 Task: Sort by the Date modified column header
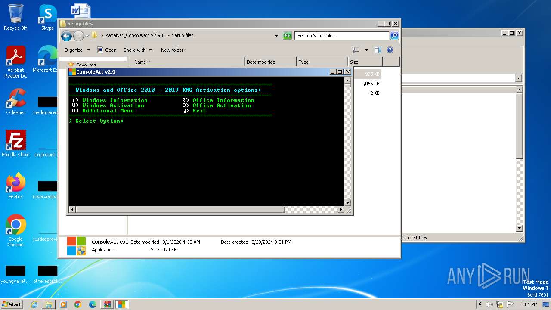pyautogui.click(x=270, y=62)
